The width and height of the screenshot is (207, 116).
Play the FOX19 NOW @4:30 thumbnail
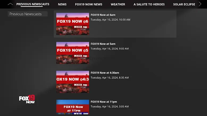(x=73, y=82)
